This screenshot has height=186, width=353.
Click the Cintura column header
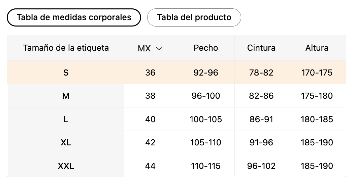(x=261, y=48)
